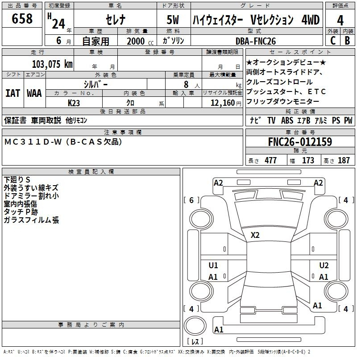
Task: Click interior grade B under 内装
Action: 347,41
